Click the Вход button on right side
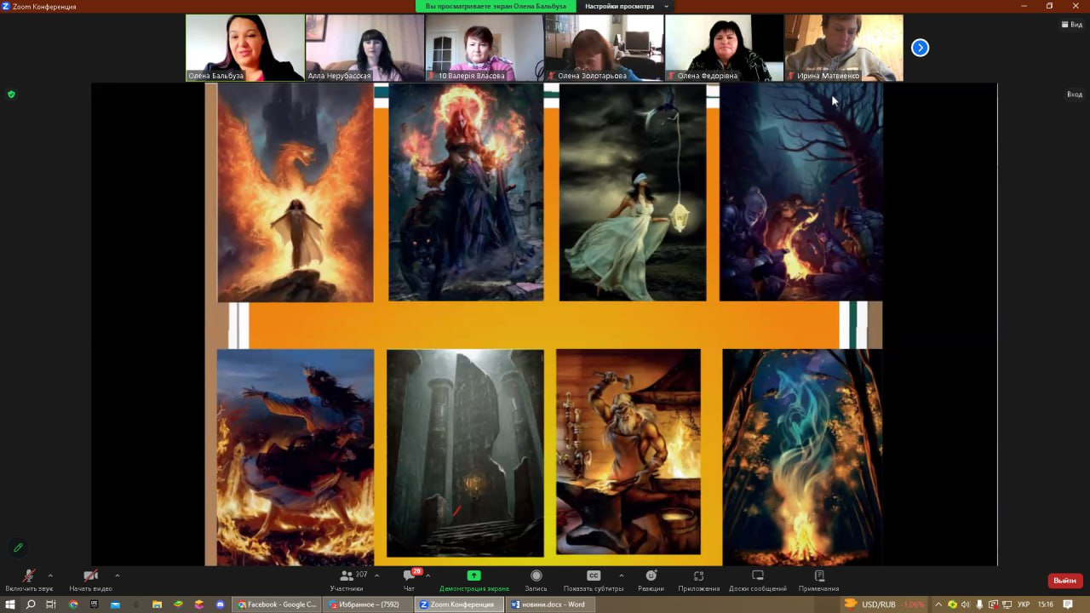The image size is (1090, 613). point(1075,95)
